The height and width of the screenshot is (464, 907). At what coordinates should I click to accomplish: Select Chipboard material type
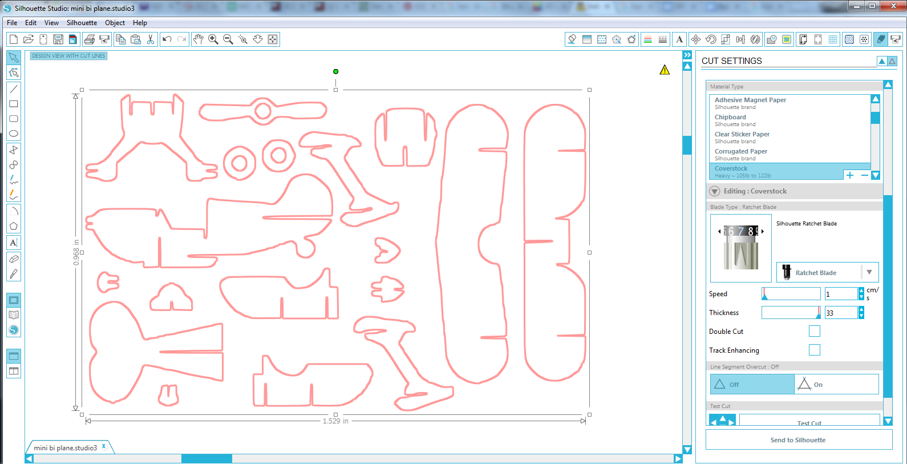[x=789, y=120]
